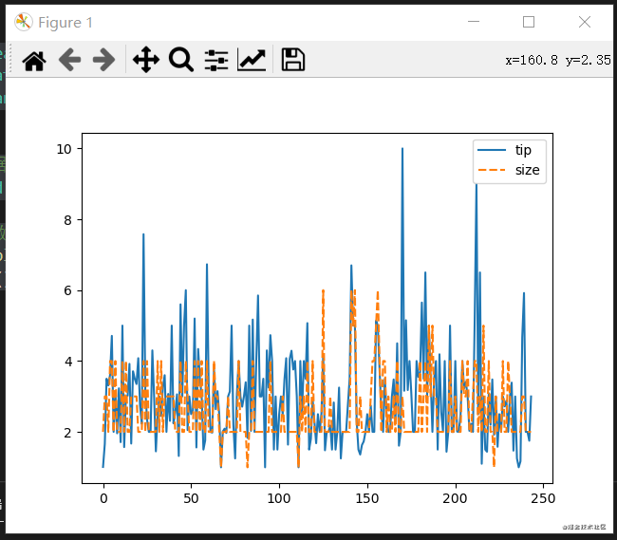
Task: Open Configure subplots sliders dialog
Action: (x=216, y=61)
